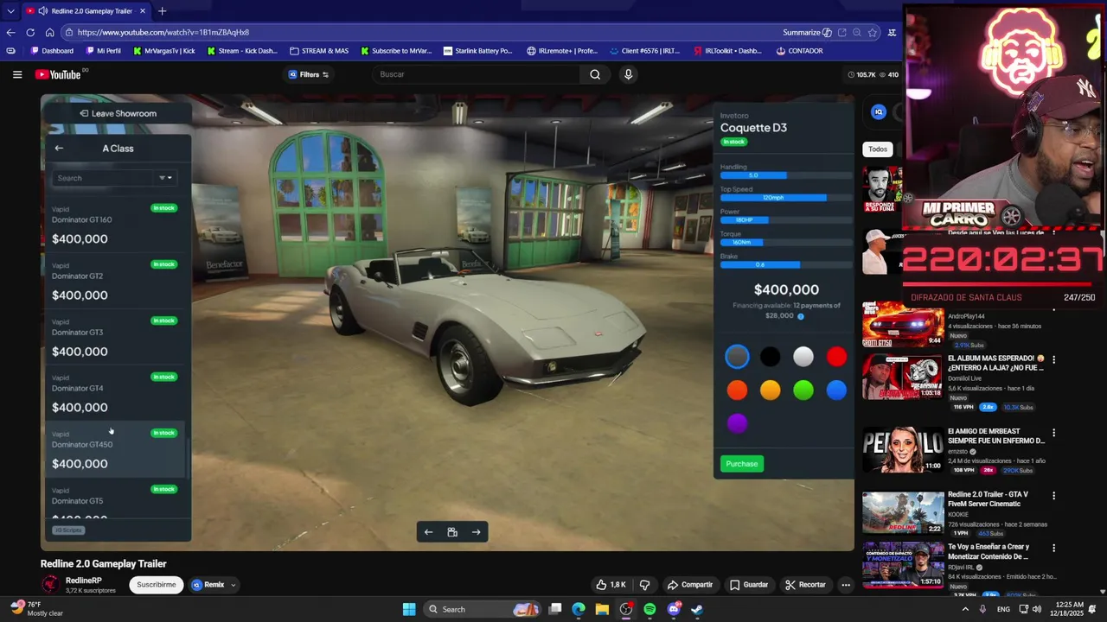The width and height of the screenshot is (1107, 622).
Task: Bookmark this page with the star icon
Action: 872,32
